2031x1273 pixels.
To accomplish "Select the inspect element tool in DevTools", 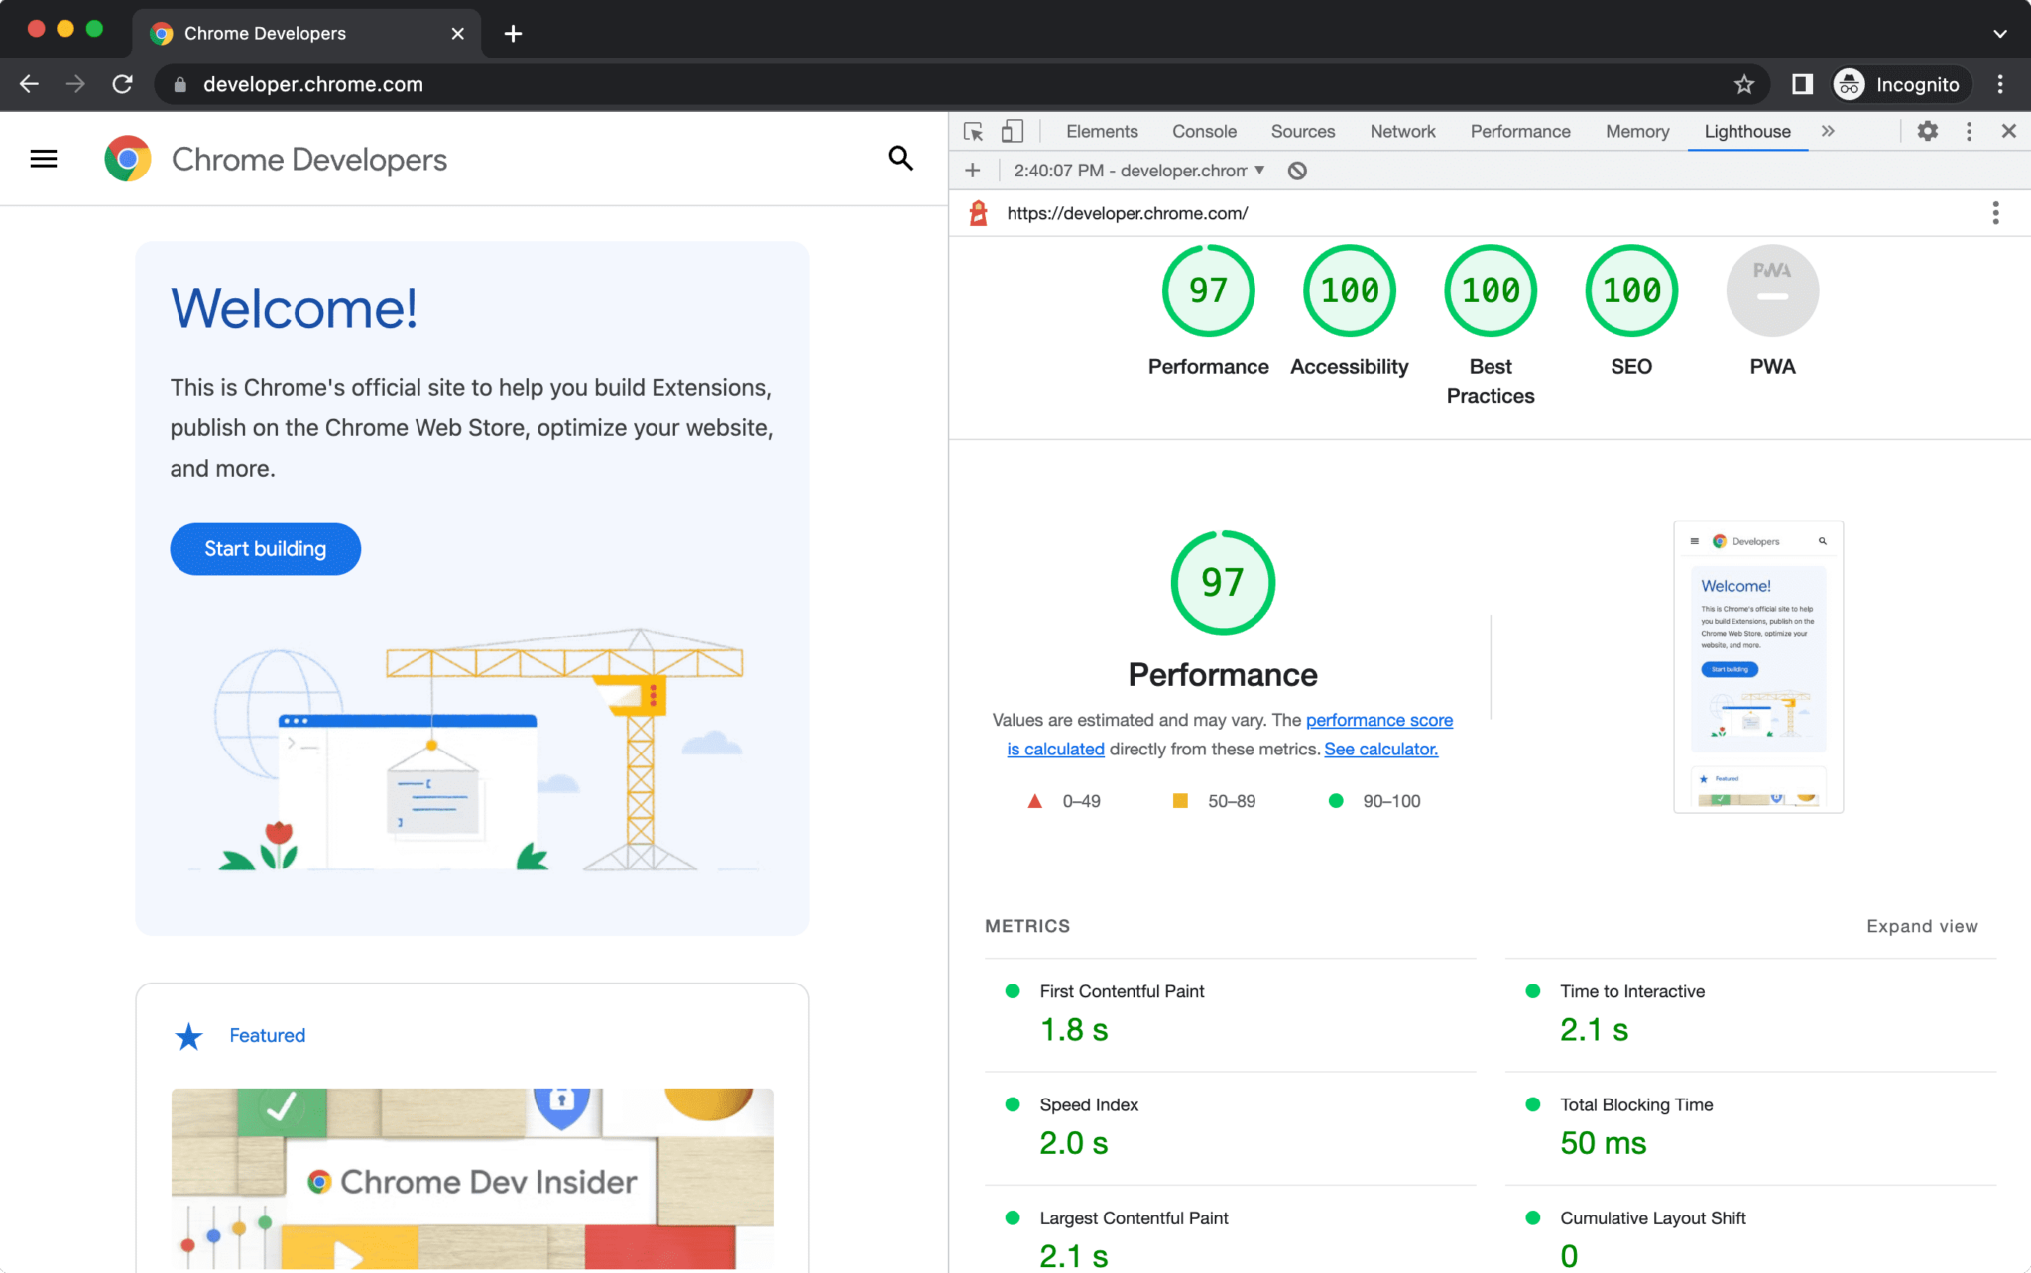I will pyautogui.click(x=974, y=130).
